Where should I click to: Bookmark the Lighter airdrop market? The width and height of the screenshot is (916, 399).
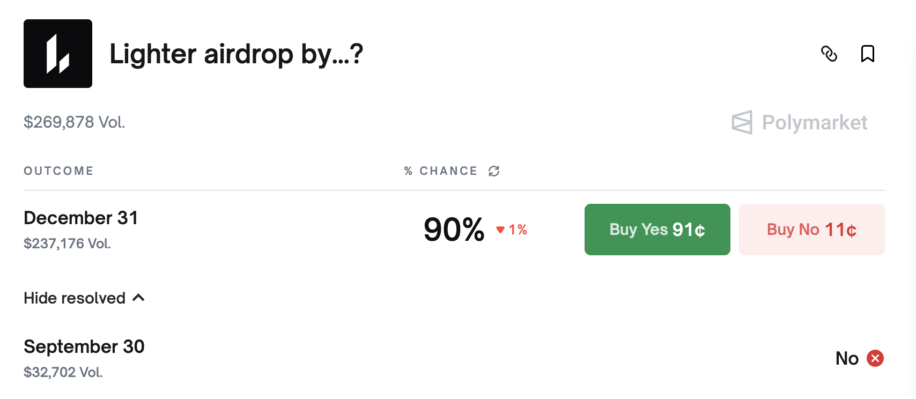point(868,54)
